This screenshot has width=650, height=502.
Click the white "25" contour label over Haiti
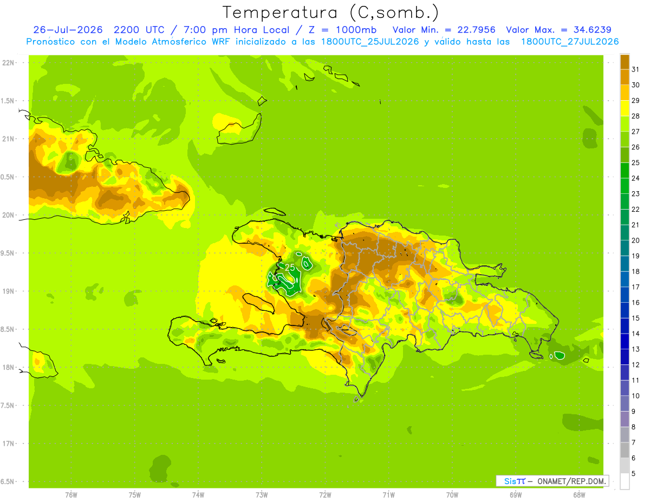click(290, 268)
